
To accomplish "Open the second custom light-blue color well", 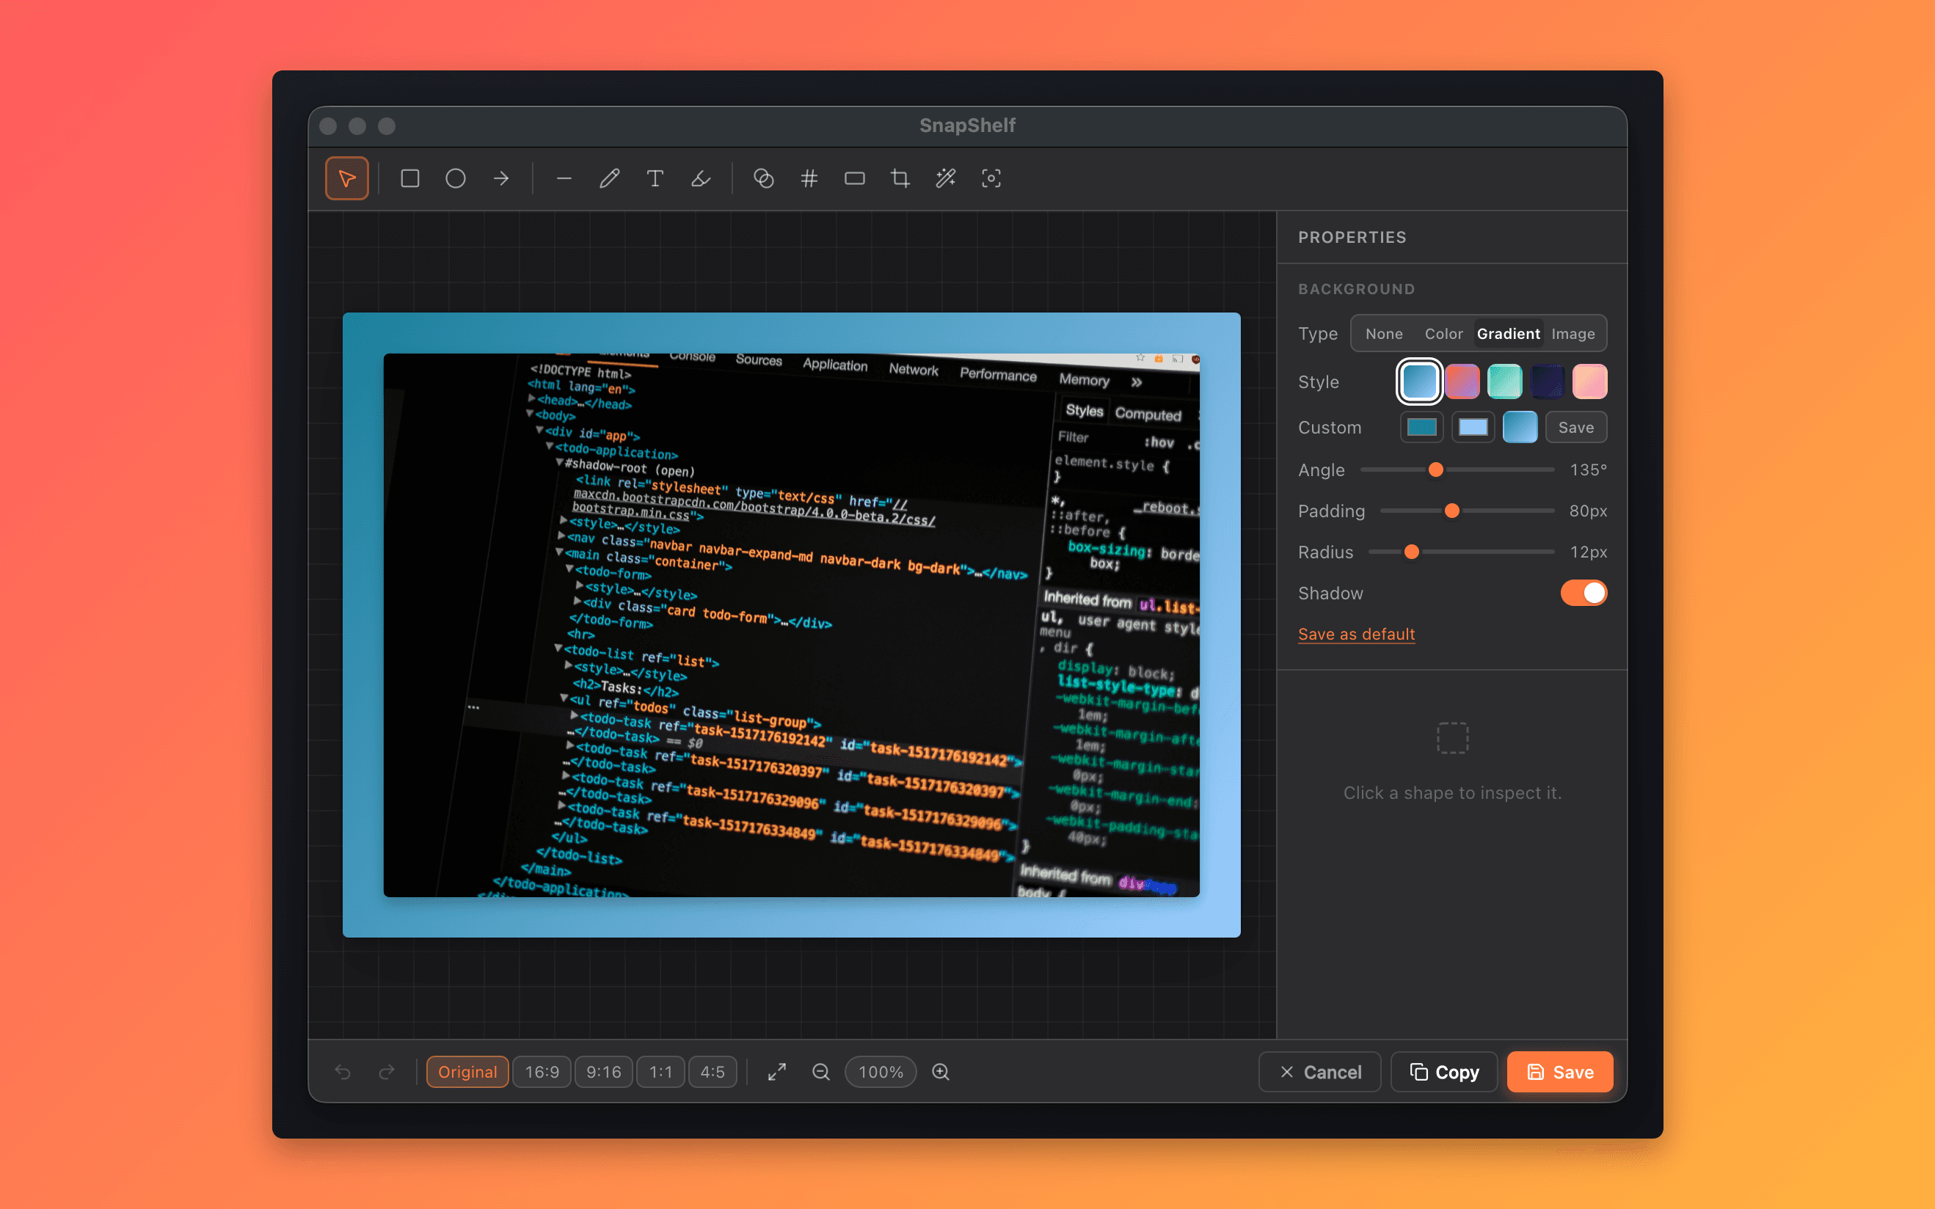I will coord(1473,427).
